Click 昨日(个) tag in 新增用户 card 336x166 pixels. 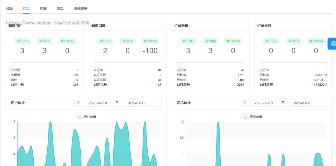[22, 41]
